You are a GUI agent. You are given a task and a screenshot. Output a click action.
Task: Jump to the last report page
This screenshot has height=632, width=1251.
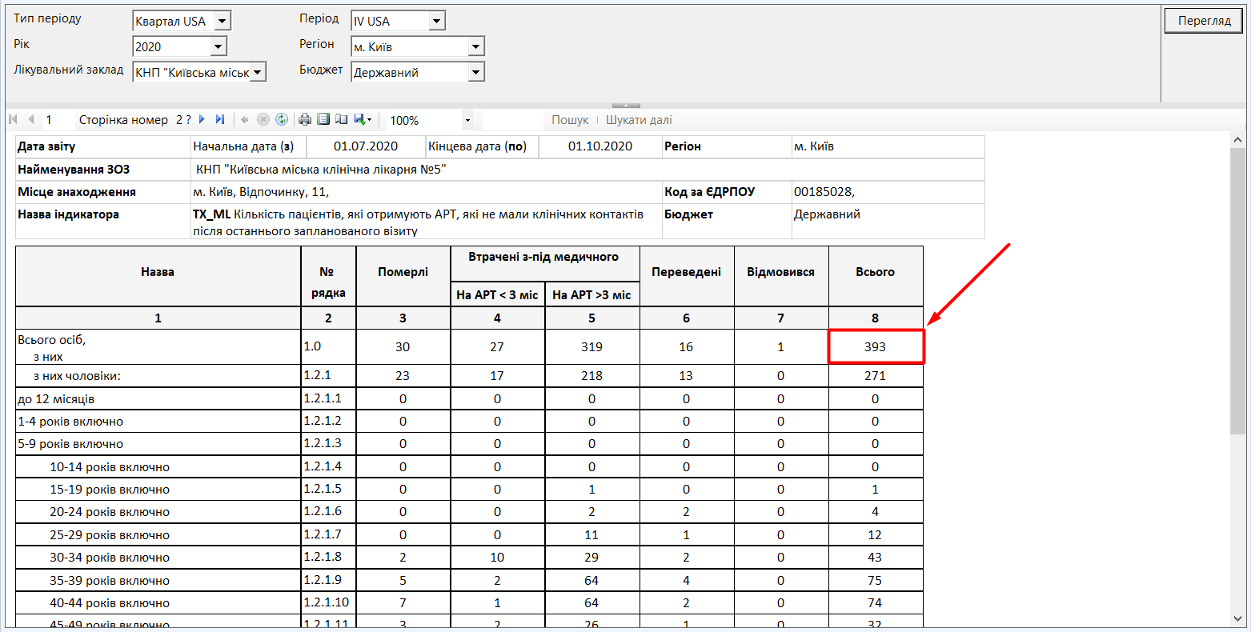tap(220, 119)
